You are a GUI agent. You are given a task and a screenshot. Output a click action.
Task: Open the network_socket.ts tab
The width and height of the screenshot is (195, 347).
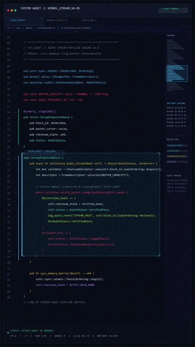[x=57, y=20]
